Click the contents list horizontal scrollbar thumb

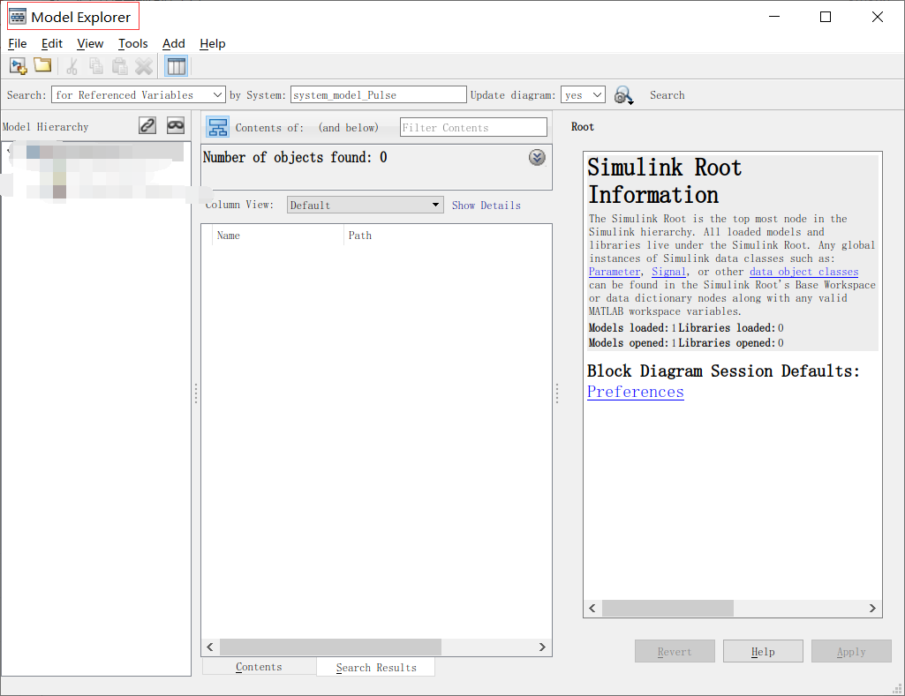(330, 647)
